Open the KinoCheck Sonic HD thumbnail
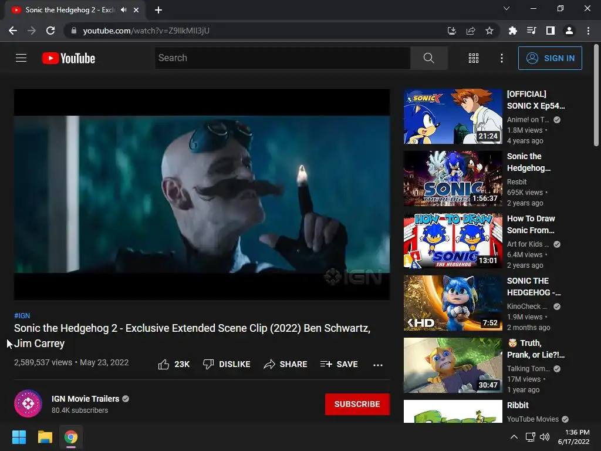Image resolution: width=601 pixels, height=451 pixels. [453, 303]
